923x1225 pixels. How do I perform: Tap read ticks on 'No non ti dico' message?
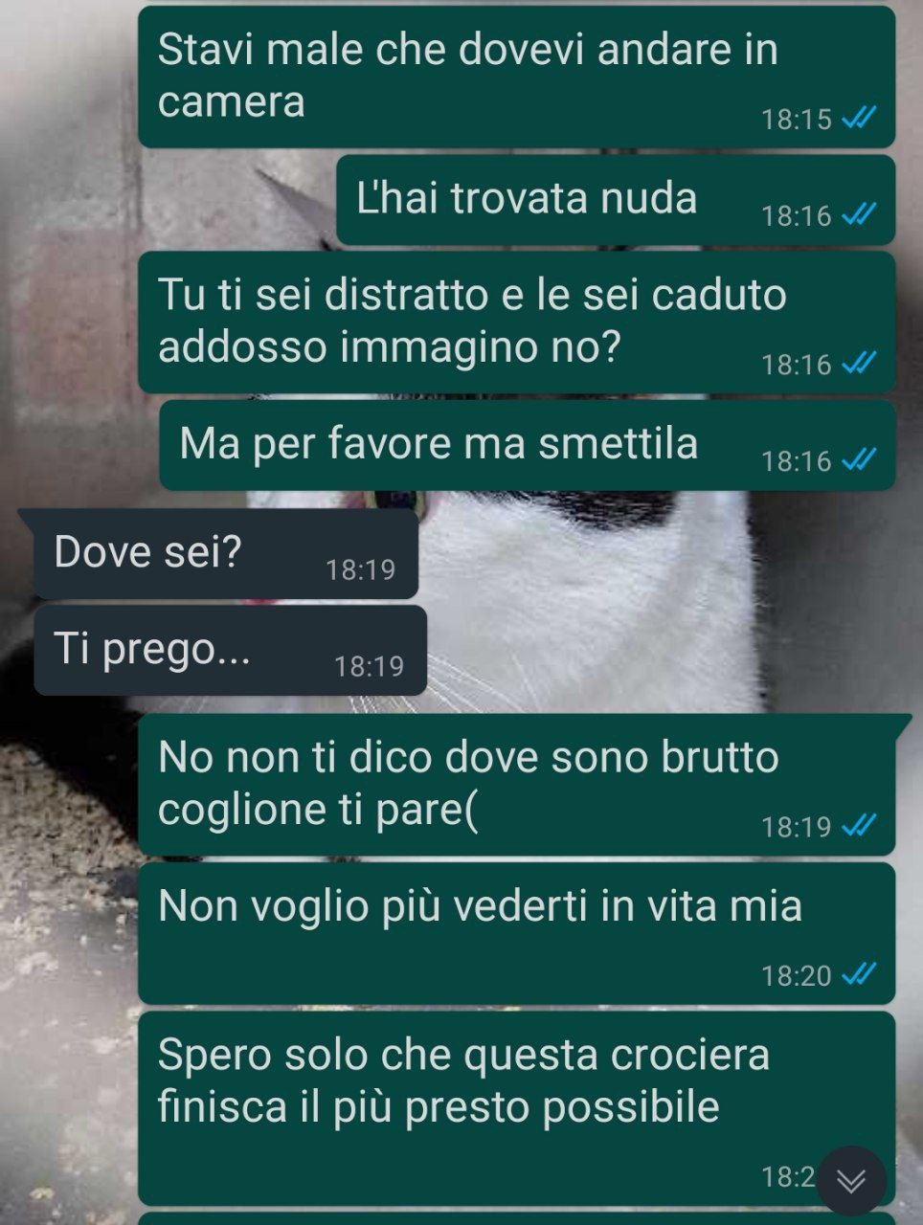(x=859, y=825)
